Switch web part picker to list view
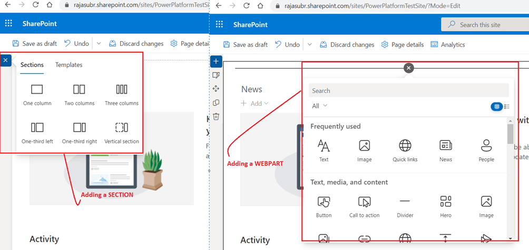Screen dimensions: 529x250 [x=507, y=107]
